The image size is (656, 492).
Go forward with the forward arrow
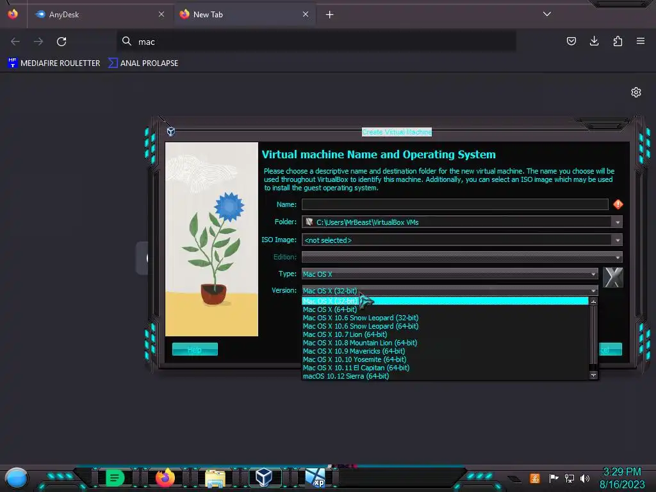tap(38, 42)
